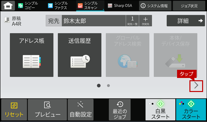Open the アドレス帳 address book tile
Viewport: 207px width, 122px height.
[x=32, y=55]
